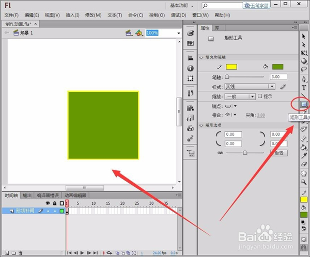This screenshot has width=310, height=257.
Task: Select the Text tool
Action: (304, 87)
